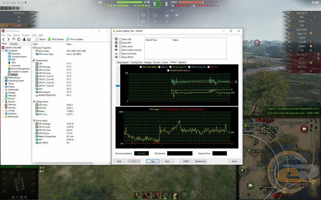
Task: Open BIOS Updates with green arrow
Action: click(56, 39)
